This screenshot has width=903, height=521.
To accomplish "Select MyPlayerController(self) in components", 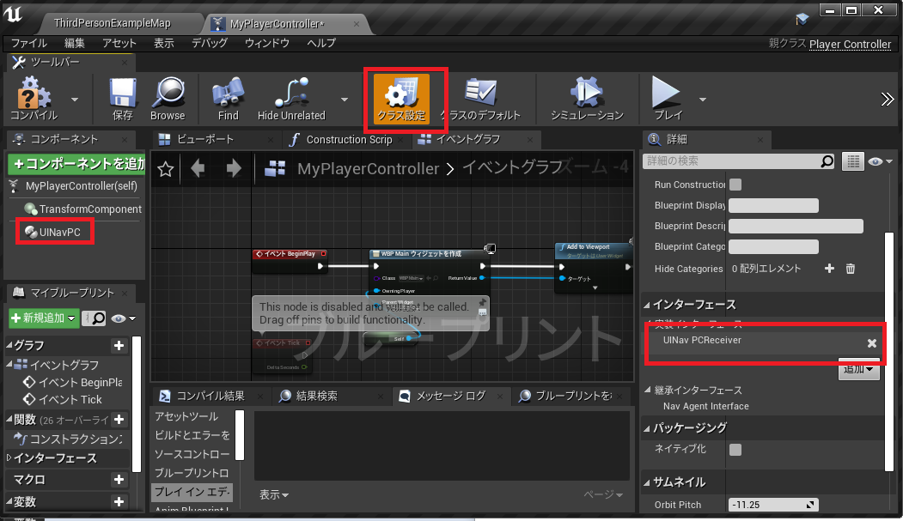I will point(82,185).
